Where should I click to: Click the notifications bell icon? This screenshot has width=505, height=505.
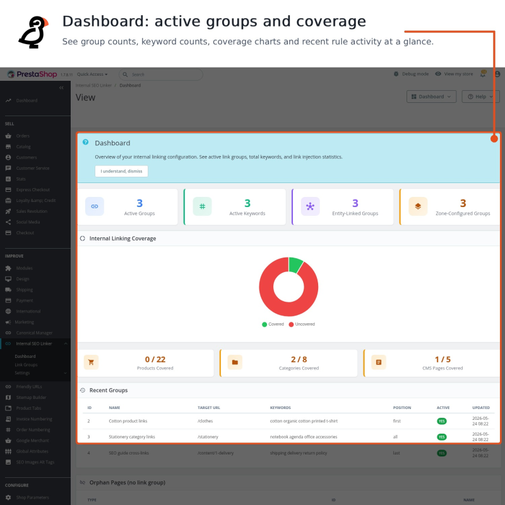[483, 74]
